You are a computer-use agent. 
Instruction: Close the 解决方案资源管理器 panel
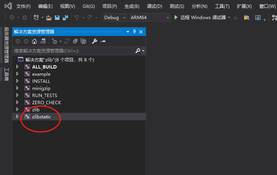point(141,32)
